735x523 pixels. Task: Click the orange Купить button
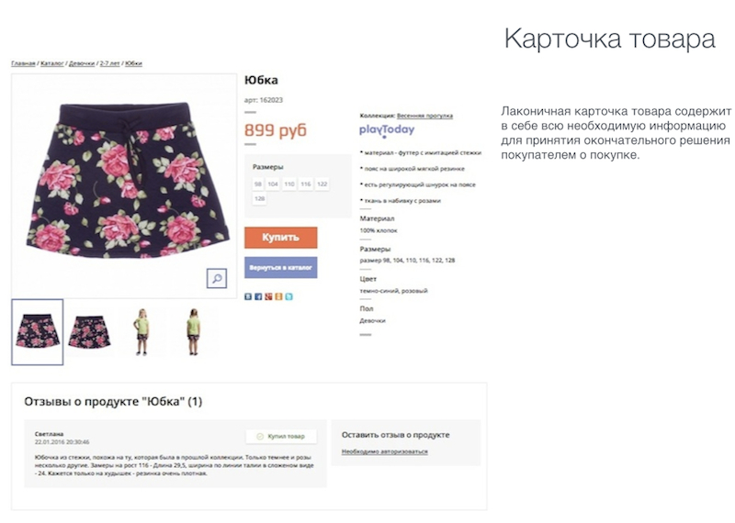(x=281, y=238)
